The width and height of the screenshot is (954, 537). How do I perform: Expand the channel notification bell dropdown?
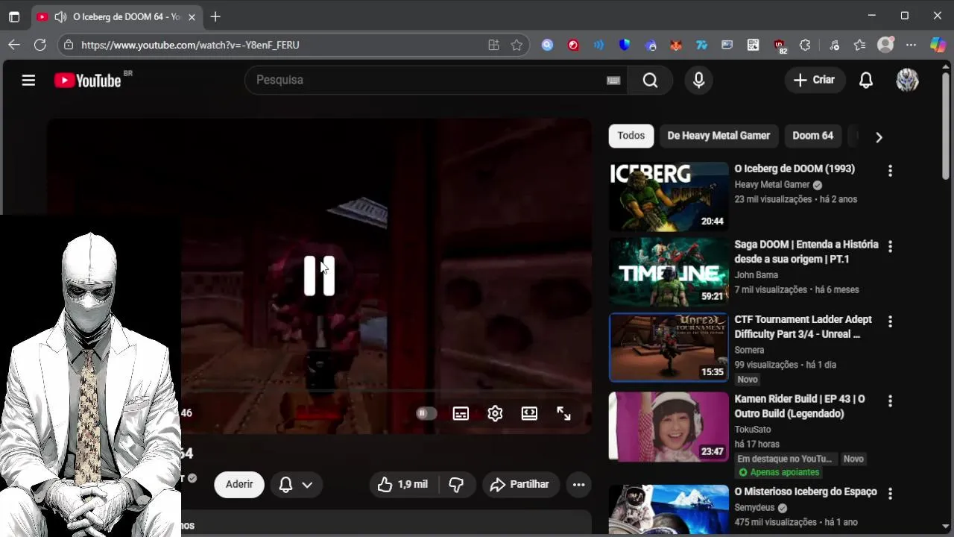(x=296, y=485)
